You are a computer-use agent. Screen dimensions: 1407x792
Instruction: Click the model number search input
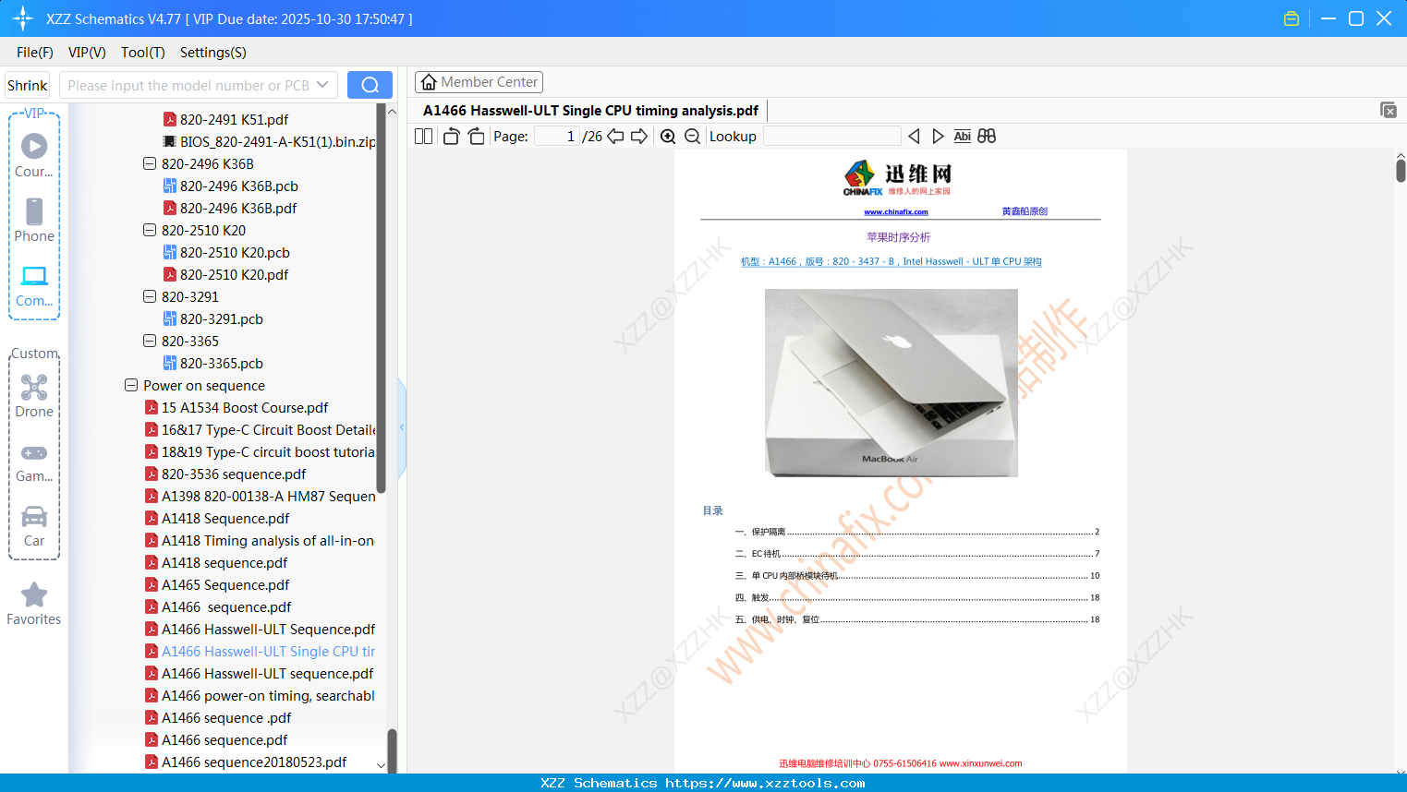[x=188, y=85]
